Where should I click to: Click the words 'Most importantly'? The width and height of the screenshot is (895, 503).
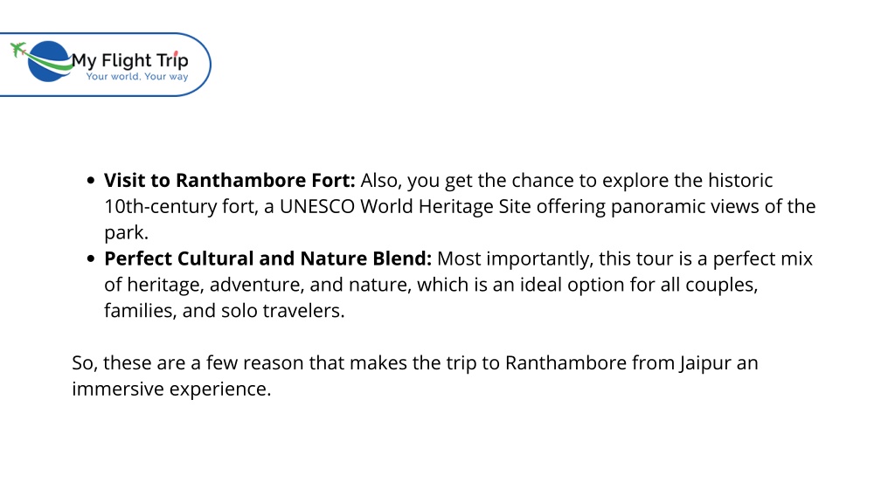(516, 258)
